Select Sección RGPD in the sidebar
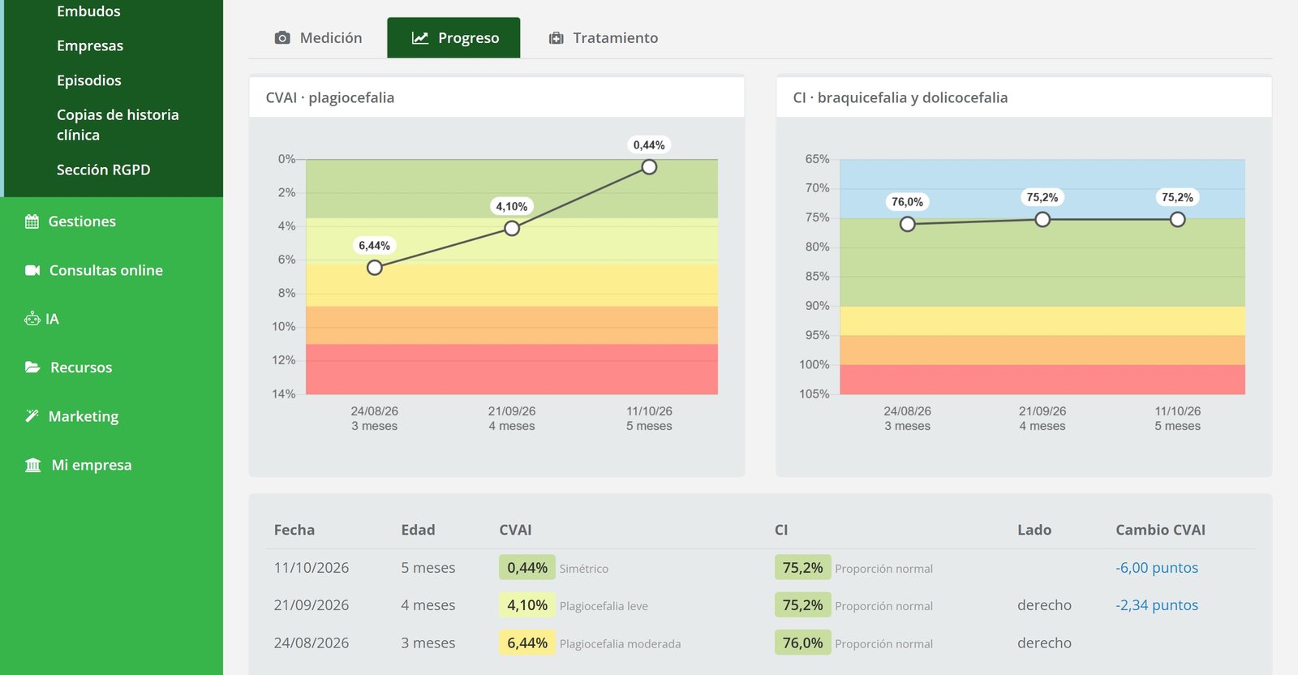The image size is (1298, 675). click(x=104, y=170)
